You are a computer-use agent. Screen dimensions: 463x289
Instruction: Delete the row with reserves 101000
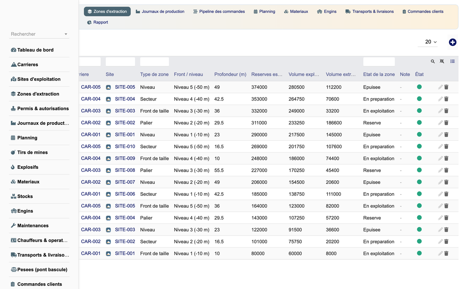point(446,242)
